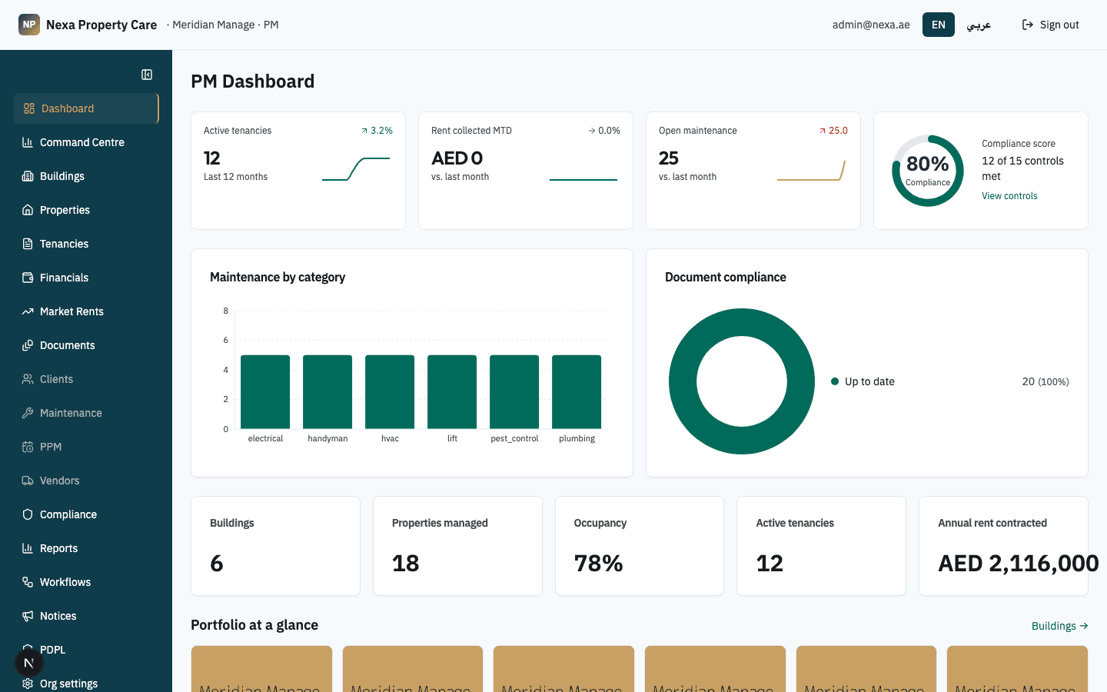The width and height of the screenshot is (1107, 692).
Task: Click the plumbing bar in chart
Action: [x=577, y=392]
